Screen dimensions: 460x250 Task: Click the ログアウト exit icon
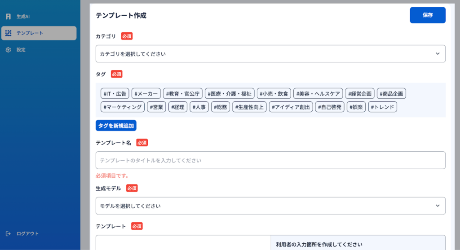click(x=8, y=233)
